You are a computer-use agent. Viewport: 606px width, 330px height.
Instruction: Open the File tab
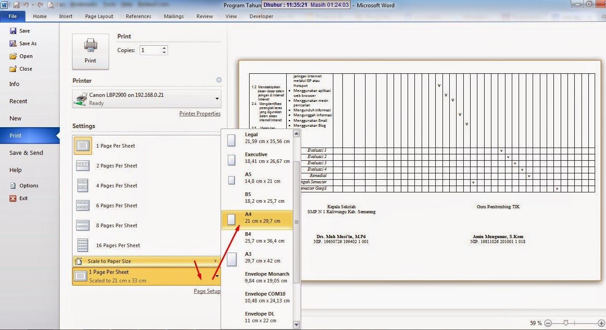pyautogui.click(x=13, y=16)
